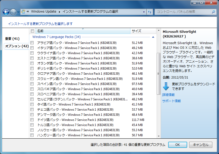
Task: Open the サポート情報 link
Action: click(x=172, y=101)
